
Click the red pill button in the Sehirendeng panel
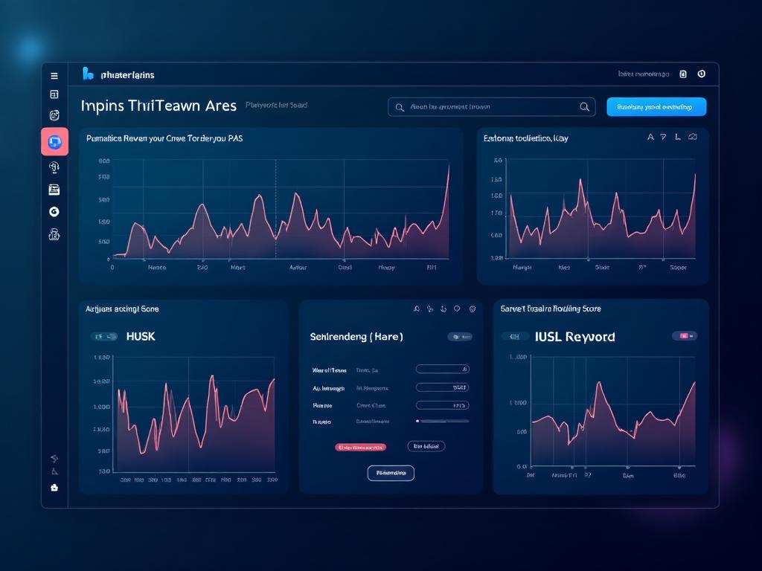[361, 447]
